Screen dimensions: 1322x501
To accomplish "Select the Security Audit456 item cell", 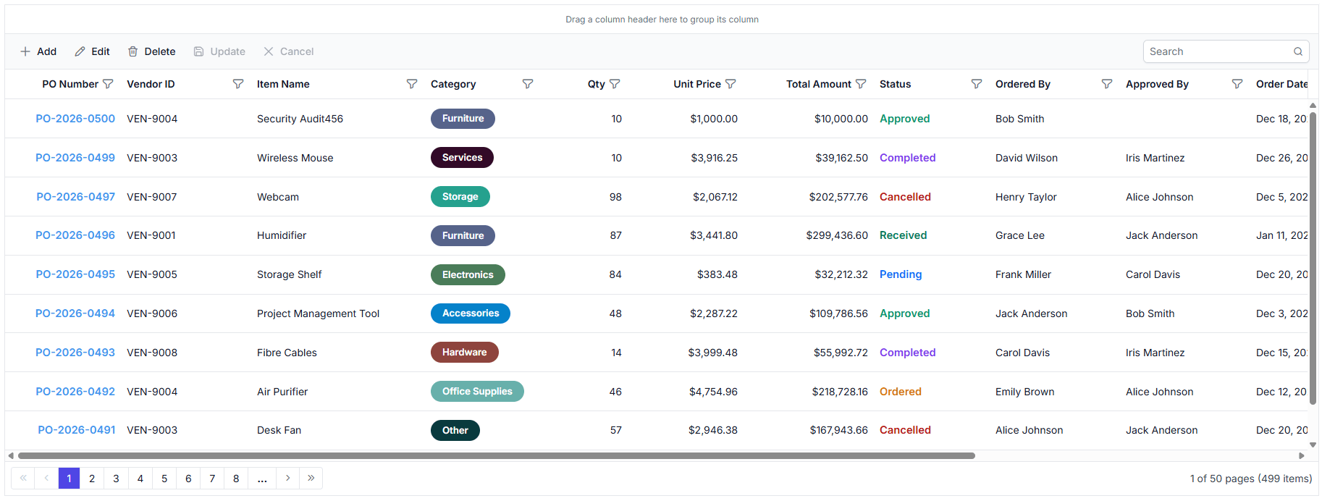I will [300, 119].
